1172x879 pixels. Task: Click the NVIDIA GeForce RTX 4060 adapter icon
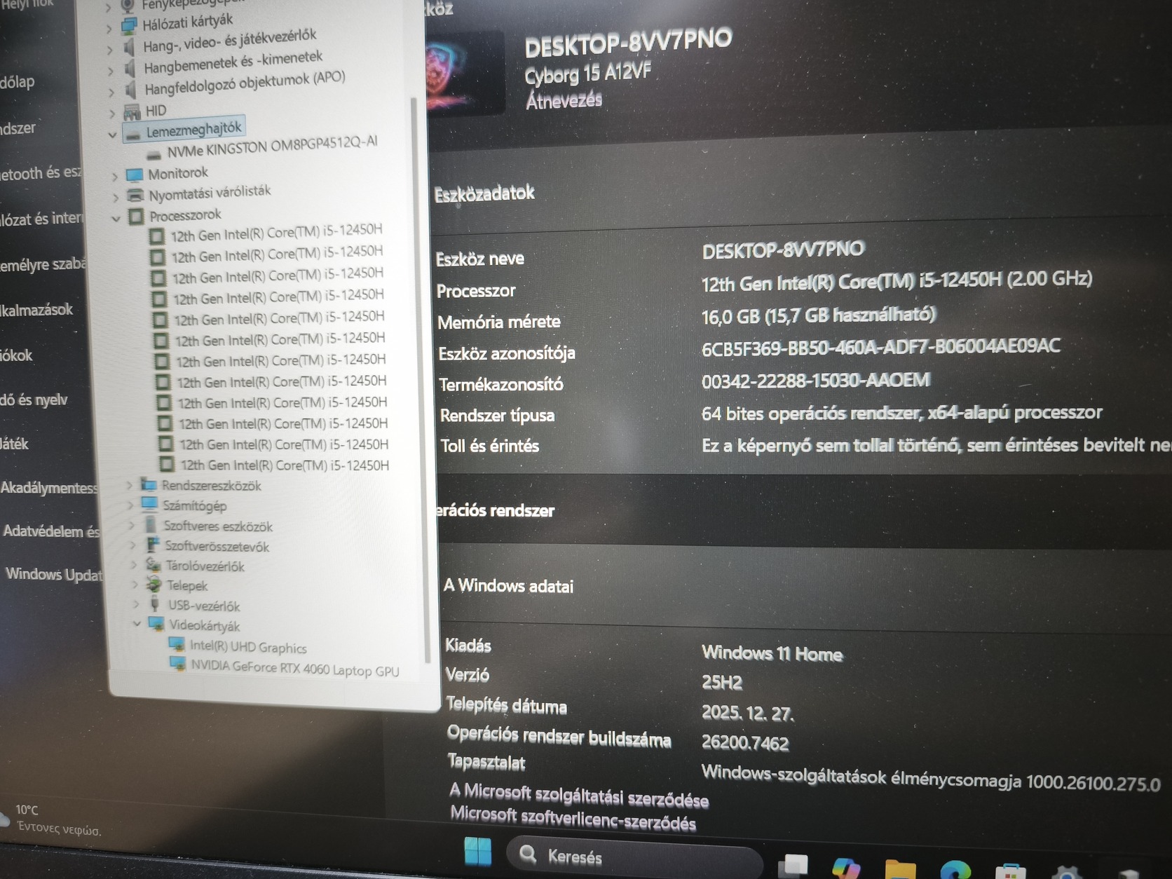point(177,663)
